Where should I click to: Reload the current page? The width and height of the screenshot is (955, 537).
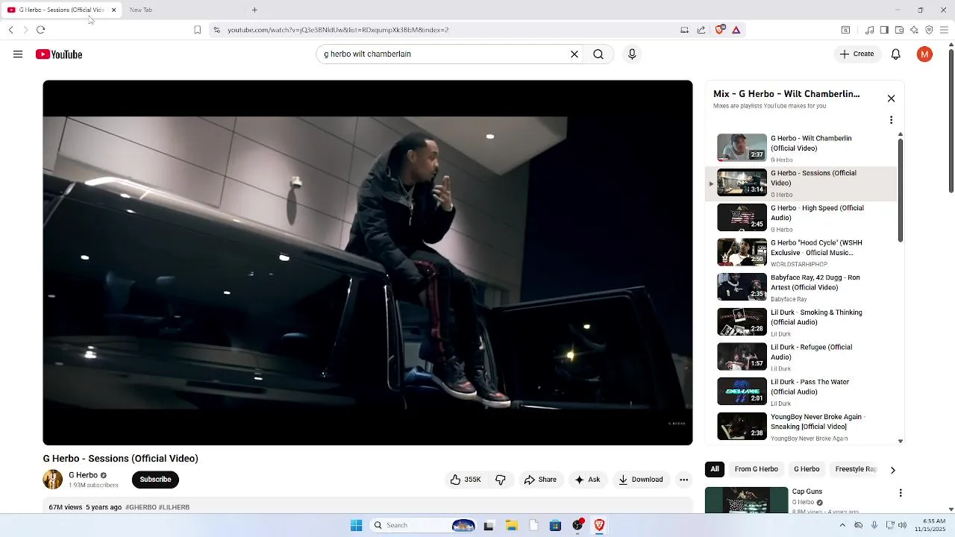tap(40, 30)
